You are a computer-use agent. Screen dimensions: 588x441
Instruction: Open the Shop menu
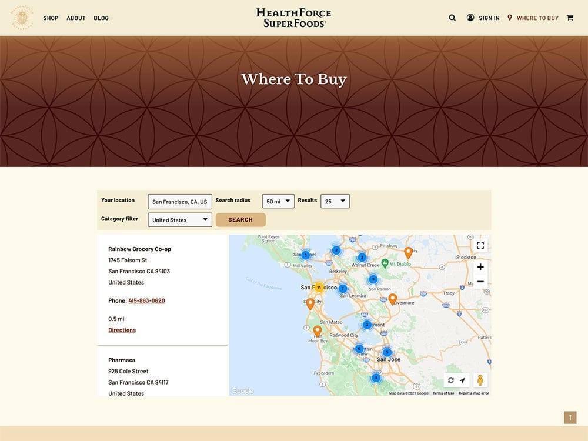[x=51, y=18]
